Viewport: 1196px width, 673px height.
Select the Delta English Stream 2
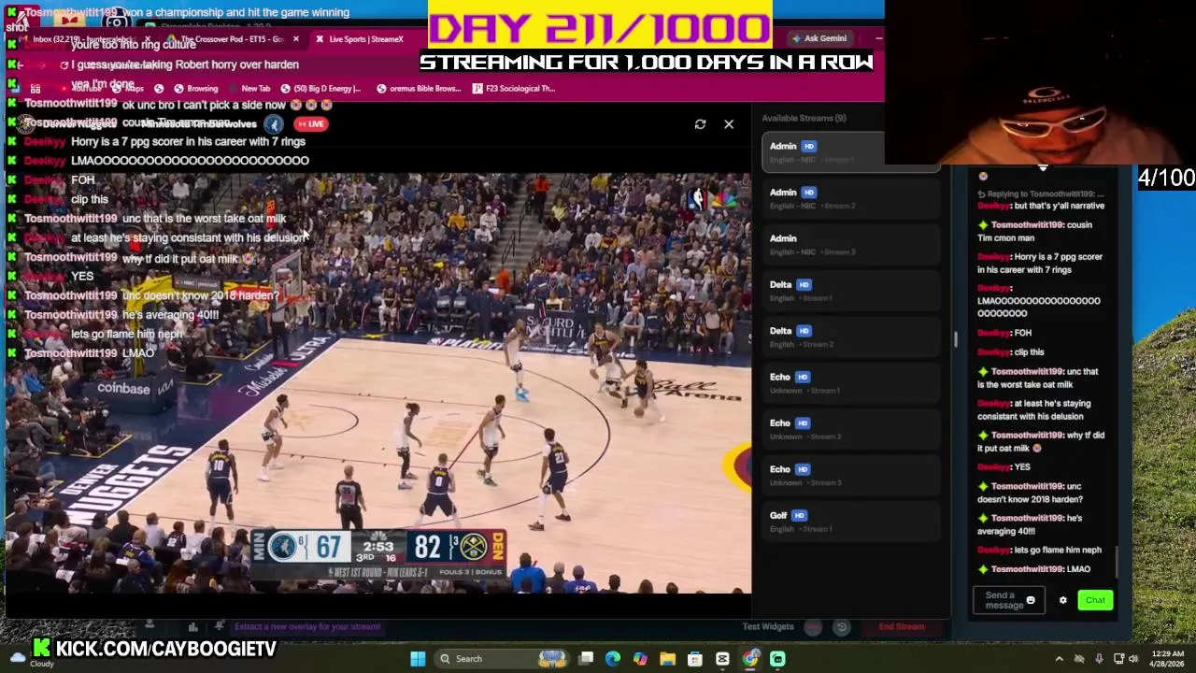(x=850, y=336)
